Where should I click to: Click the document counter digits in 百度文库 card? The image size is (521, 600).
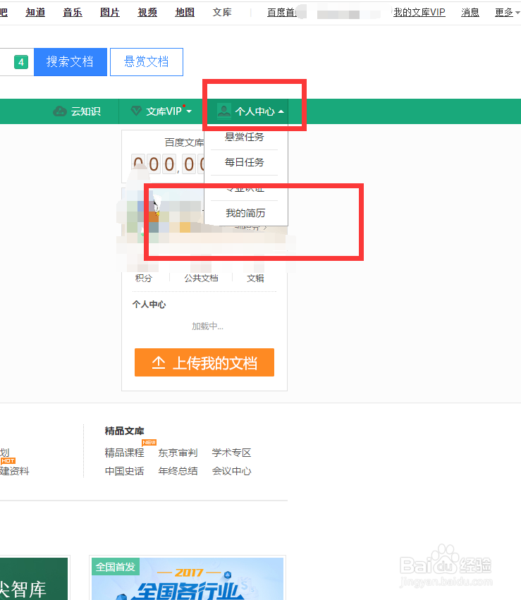[168, 164]
